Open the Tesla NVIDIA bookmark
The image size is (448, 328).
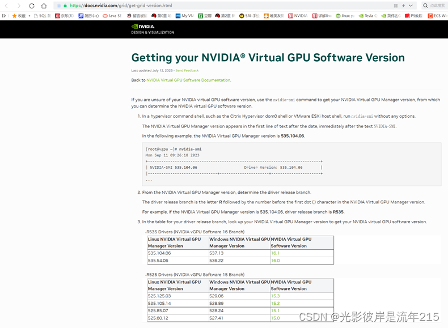pyautogui.click(x=368, y=16)
